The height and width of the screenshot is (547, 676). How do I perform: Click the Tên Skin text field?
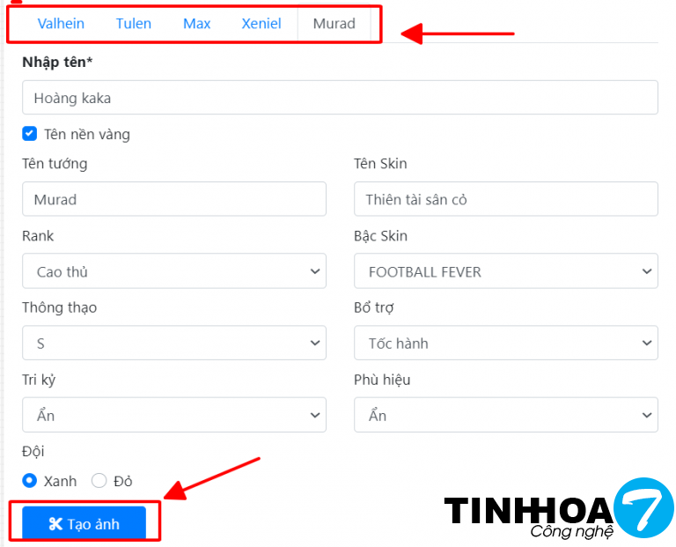click(505, 199)
